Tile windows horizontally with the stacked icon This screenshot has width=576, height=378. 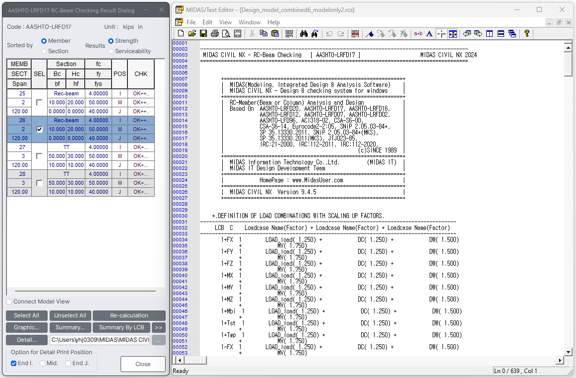pos(501,33)
